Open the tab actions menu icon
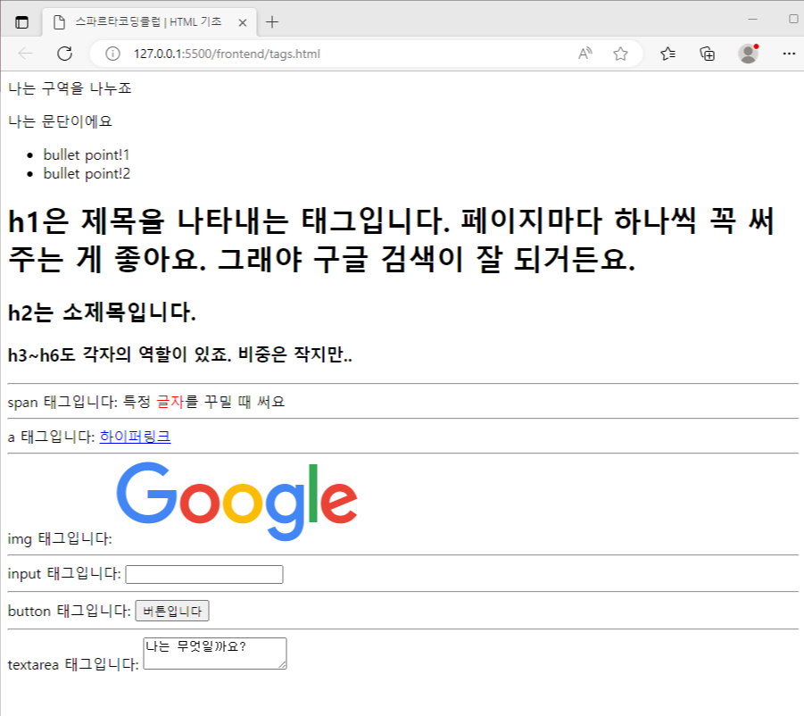This screenshot has width=804, height=716. pos(21,22)
